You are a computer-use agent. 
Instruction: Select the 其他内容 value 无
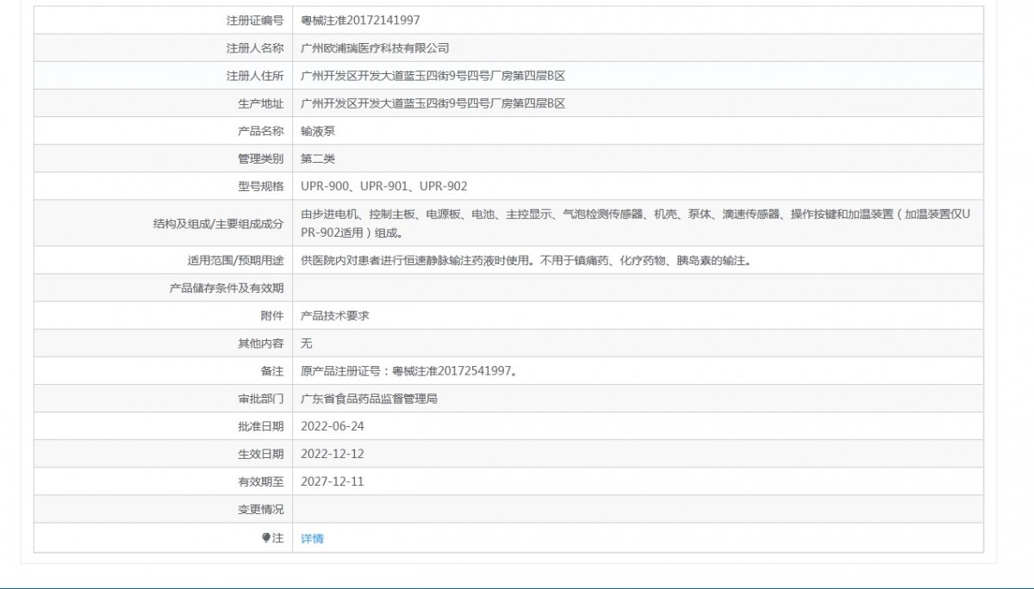coord(306,343)
